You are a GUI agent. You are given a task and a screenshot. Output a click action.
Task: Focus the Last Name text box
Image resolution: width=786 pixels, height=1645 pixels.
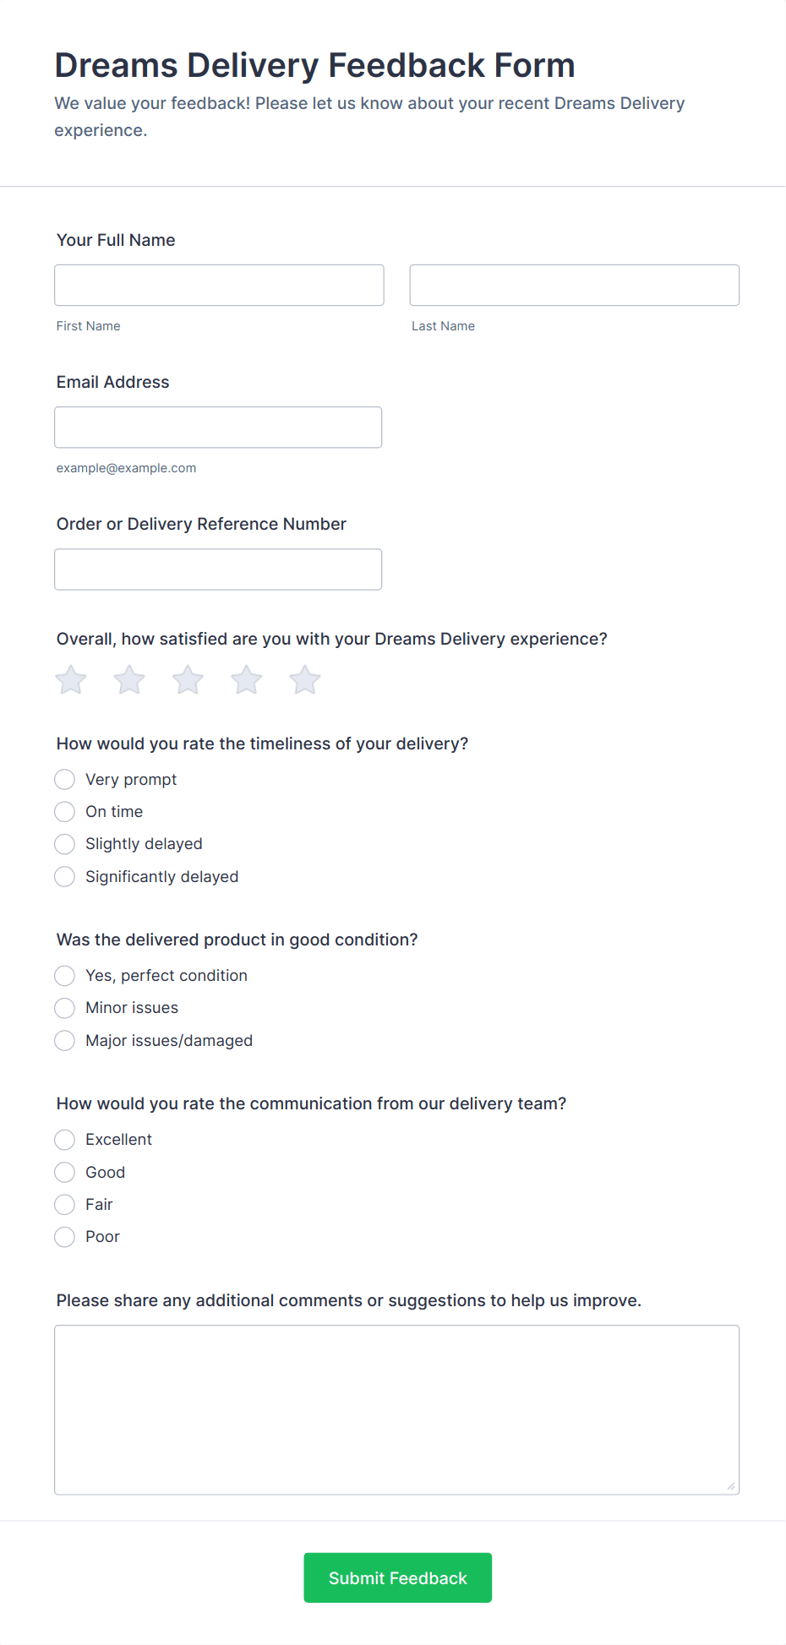(574, 286)
